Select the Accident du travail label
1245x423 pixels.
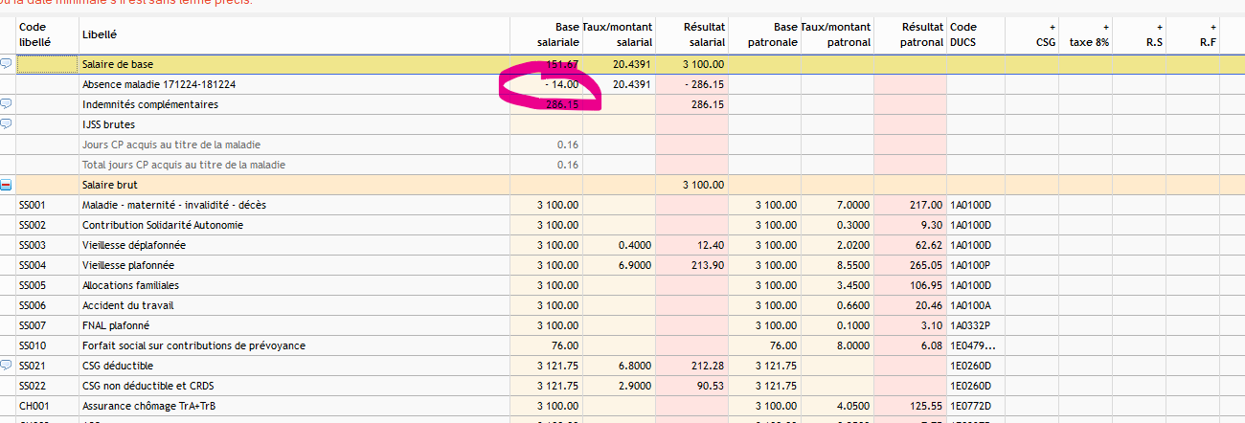[128, 305]
